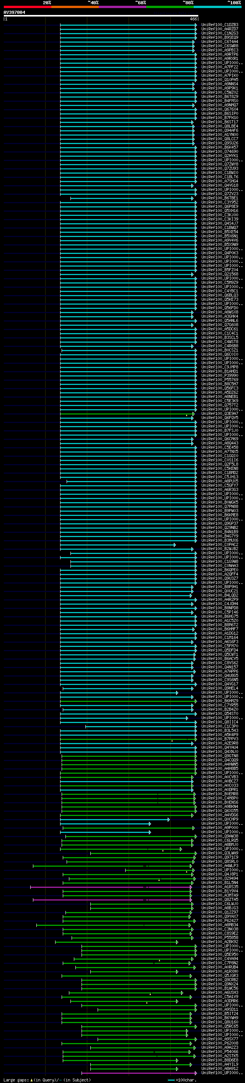
Task: Select the UniRef100_C6SWR8 label
Action: (x=220, y=46)
